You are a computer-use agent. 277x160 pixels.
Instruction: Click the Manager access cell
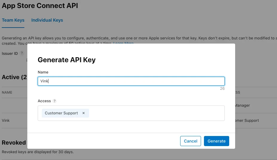[x=242, y=105]
